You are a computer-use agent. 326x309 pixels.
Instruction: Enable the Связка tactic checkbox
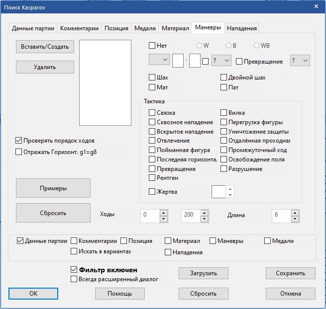152,113
